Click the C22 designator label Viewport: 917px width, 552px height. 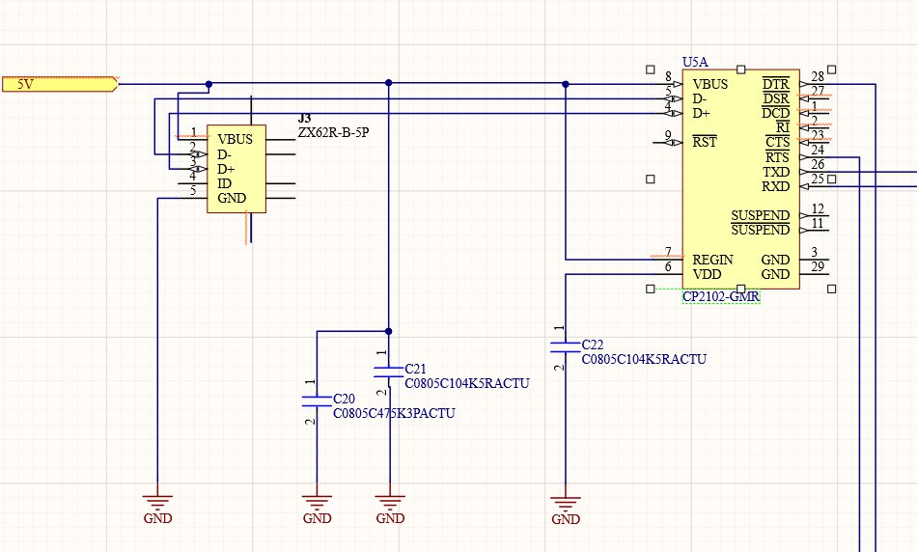click(593, 345)
